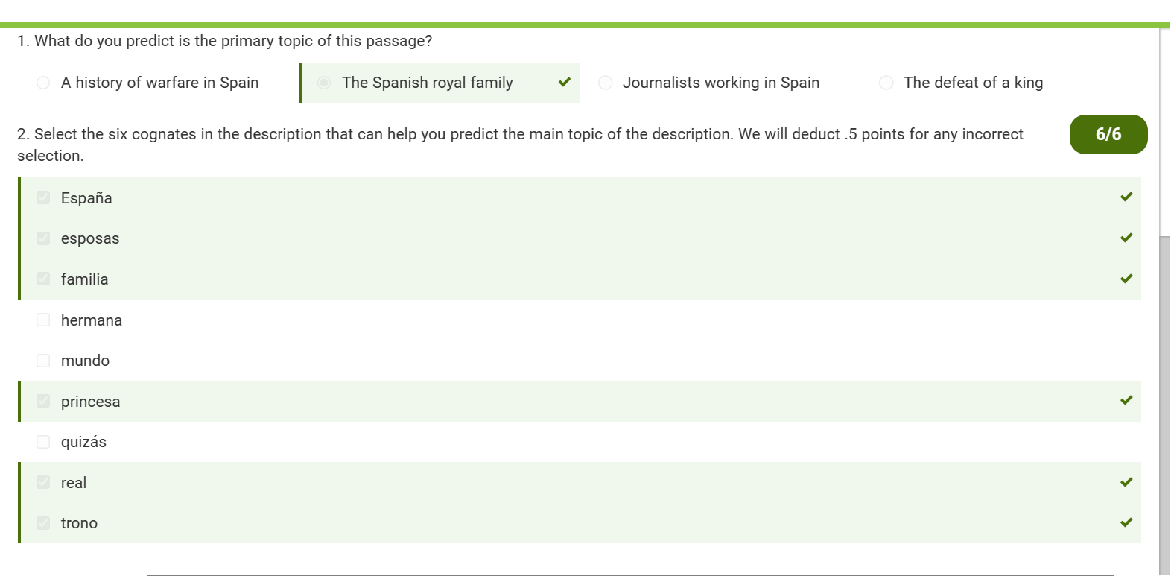This screenshot has height=576, width=1174.
Task: Click the checkmark icon on the princesa row
Action: (1126, 400)
